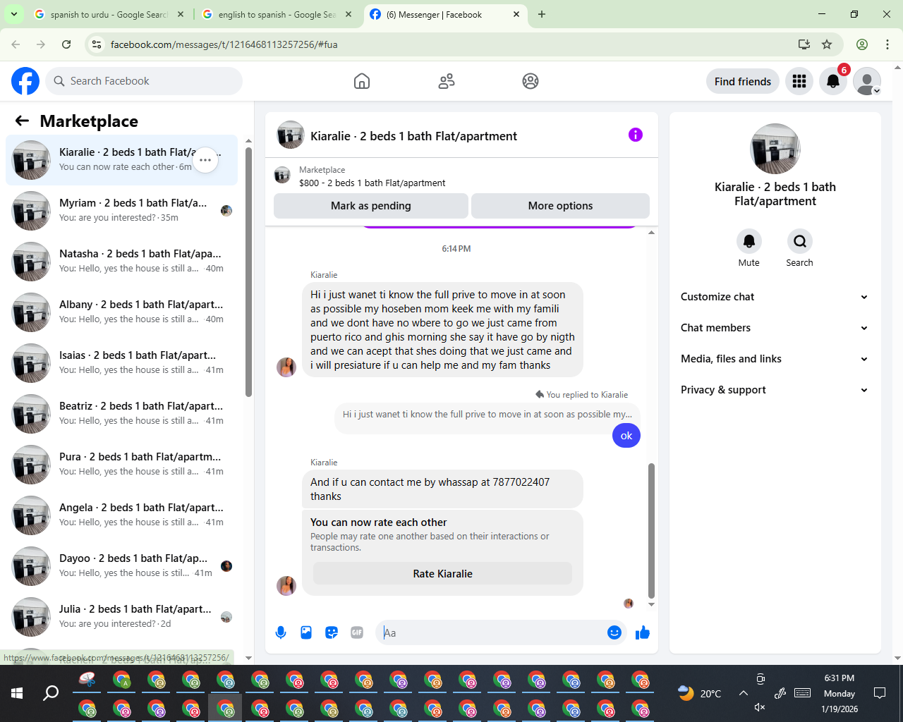This screenshot has width=903, height=722.
Task: Open Windows taskbar search
Action: 51,693
